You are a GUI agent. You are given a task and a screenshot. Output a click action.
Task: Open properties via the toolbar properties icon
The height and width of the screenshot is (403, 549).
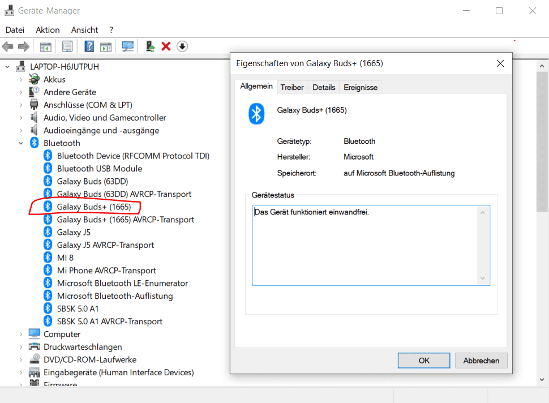(67, 46)
